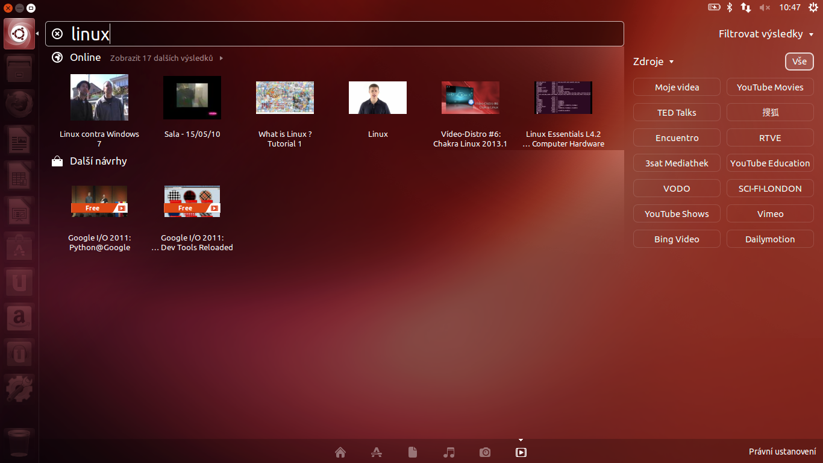Open LibreOffice Writer from the launcher
Image resolution: width=823 pixels, height=463 pixels.
point(19,140)
